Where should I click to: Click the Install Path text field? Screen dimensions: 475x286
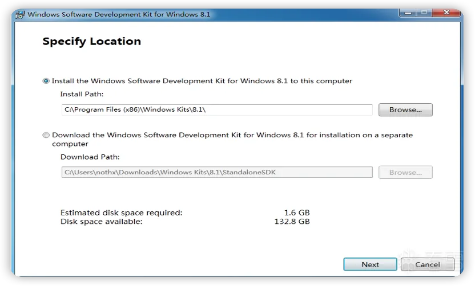[217, 110]
